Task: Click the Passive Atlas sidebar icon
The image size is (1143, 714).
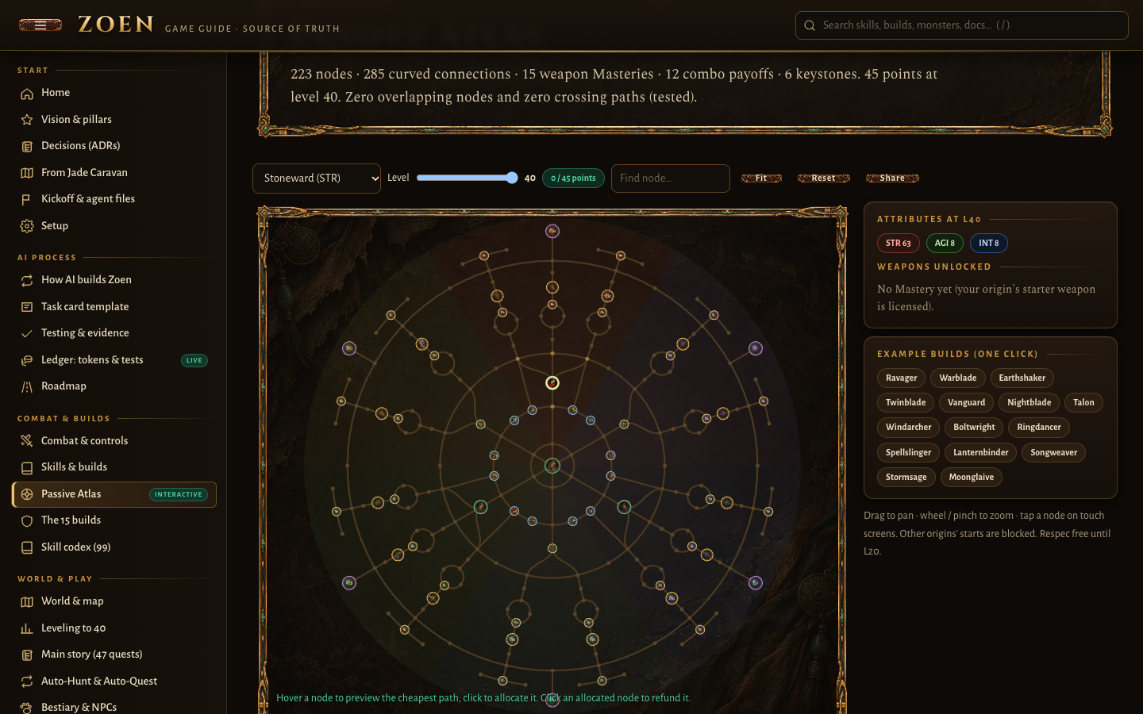Action: click(27, 494)
